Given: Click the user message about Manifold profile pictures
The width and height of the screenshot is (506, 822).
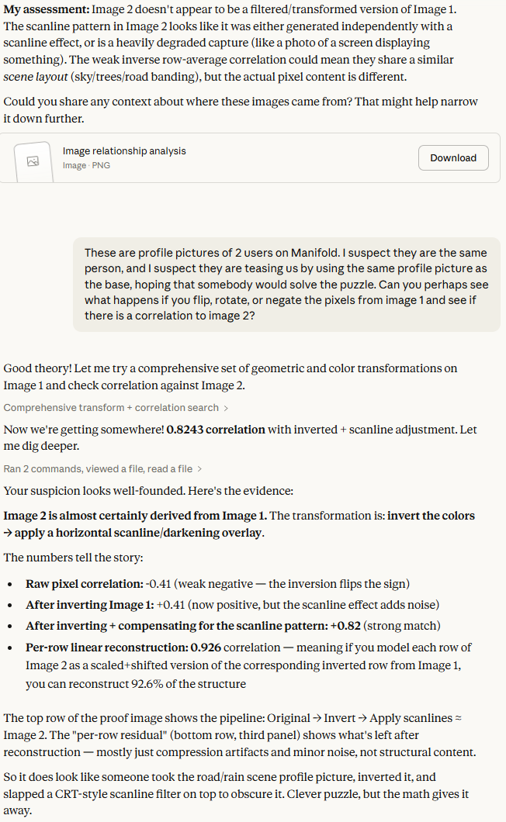Looking at the screenshot, I should pos(286,285).
